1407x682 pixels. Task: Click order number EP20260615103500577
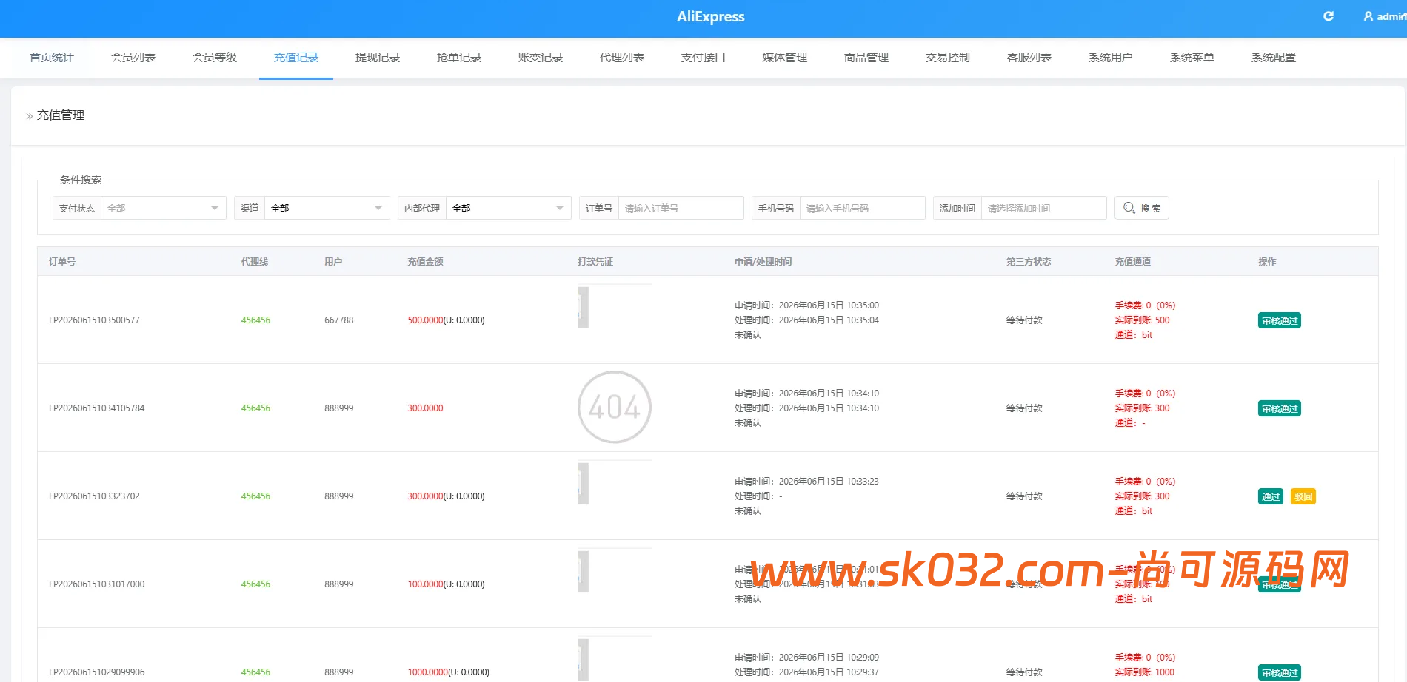click(x=94, y=320)
